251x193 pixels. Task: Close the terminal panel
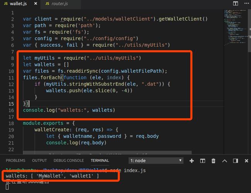pyautogui.click(x=245, y=161)
